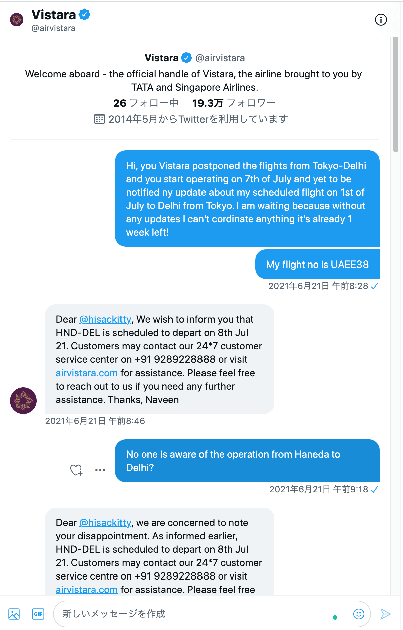Click Vistara logo in conversation header
This screenshot has width=403, height=630.
point(17,20)
